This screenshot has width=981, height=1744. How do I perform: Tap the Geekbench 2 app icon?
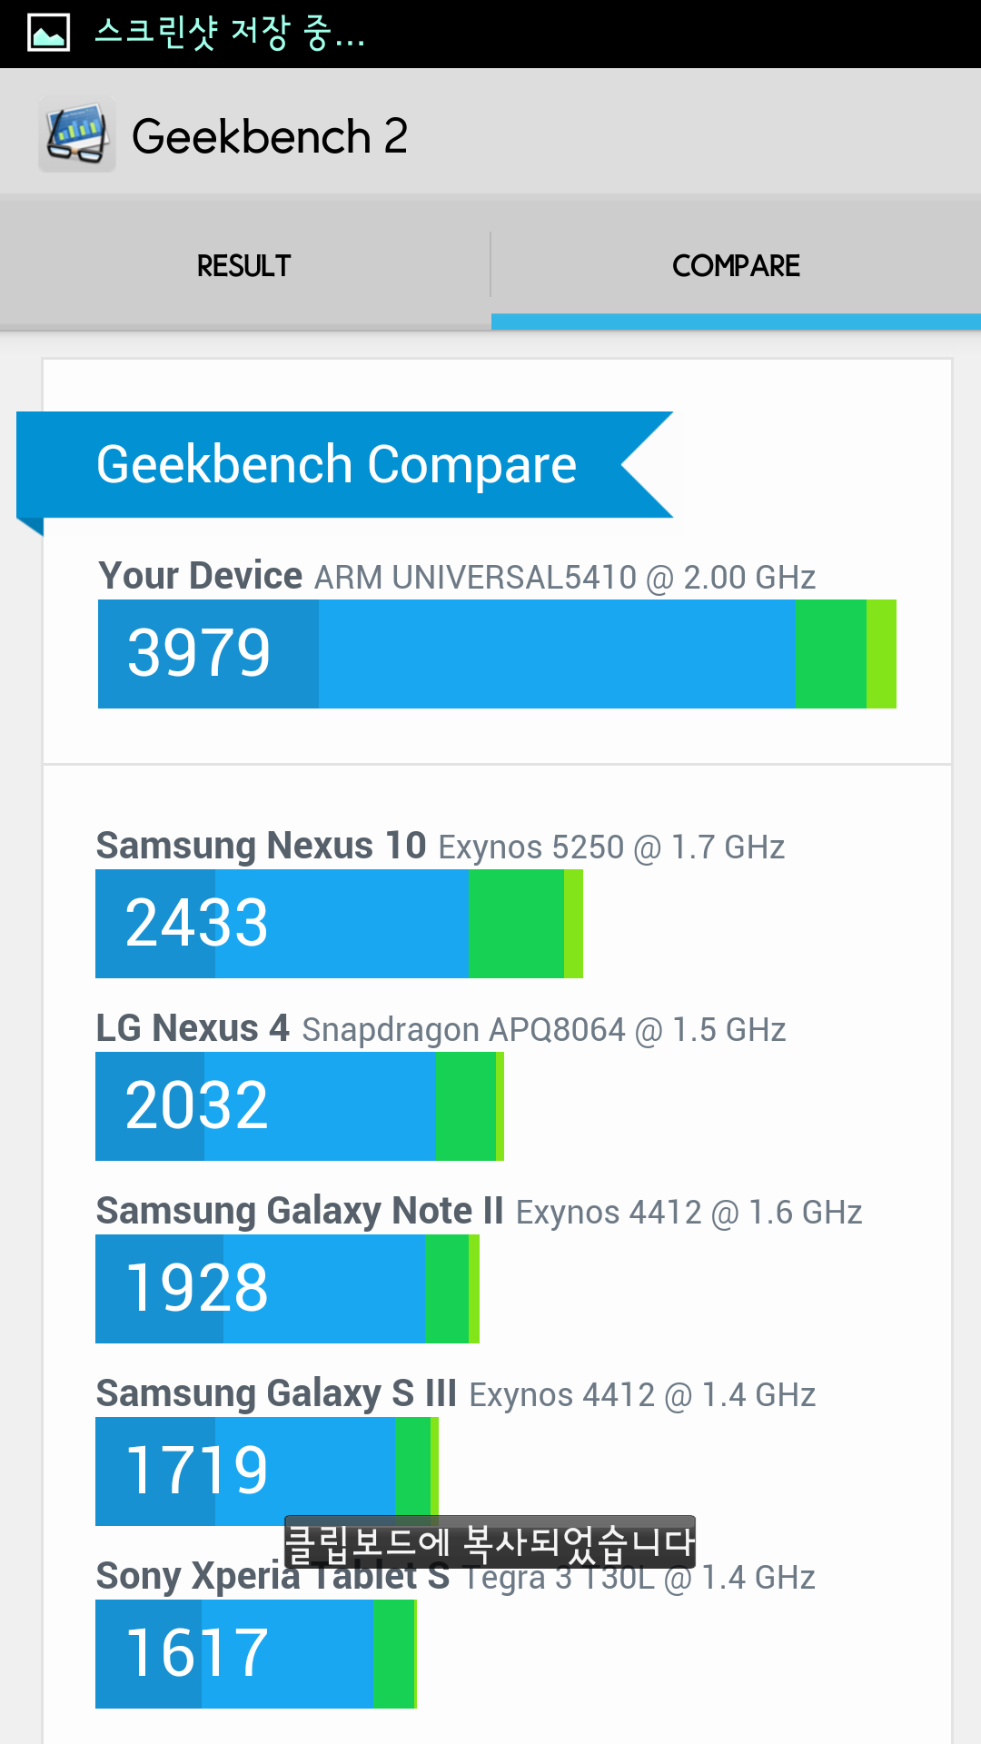[x=77, y=135]
